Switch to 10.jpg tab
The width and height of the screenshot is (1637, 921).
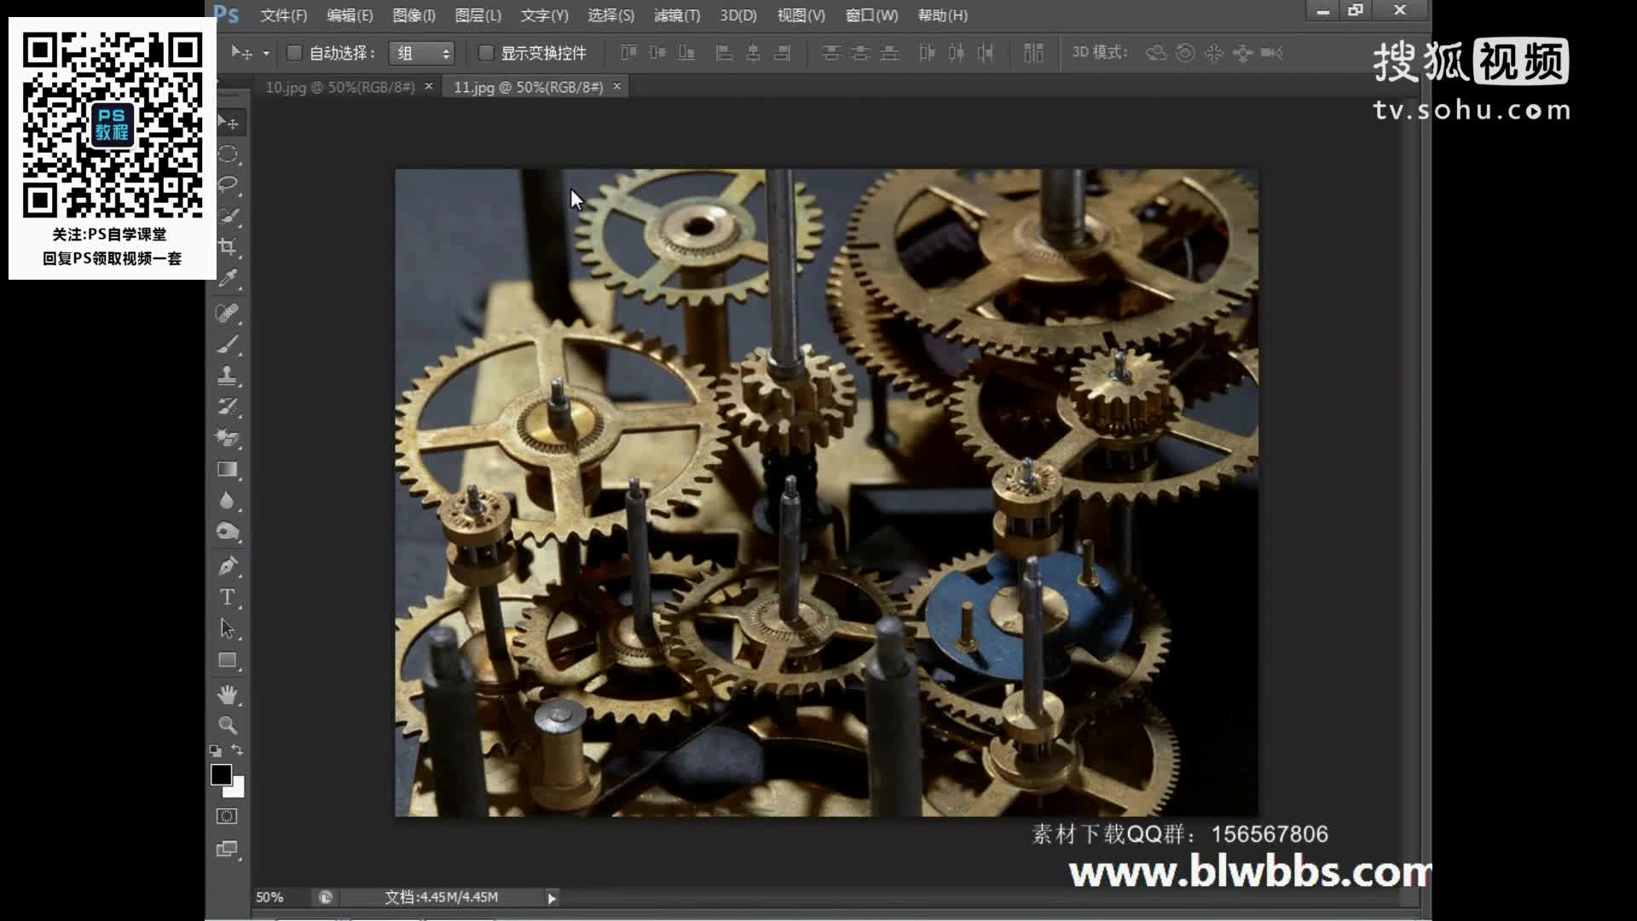click(339, 87)
